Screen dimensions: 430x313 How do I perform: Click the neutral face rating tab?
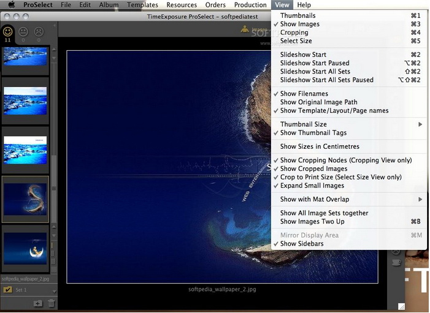click(23, 32)
